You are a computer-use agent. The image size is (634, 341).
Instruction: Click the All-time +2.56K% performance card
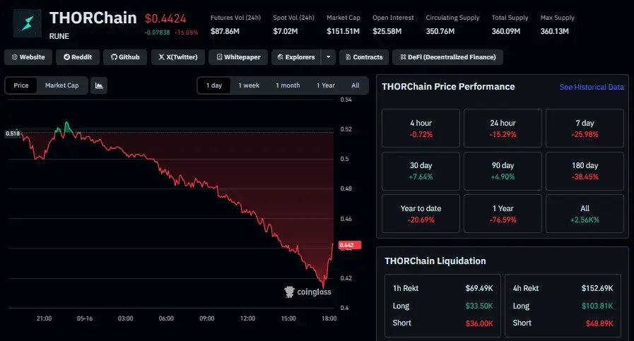pos(585,214)
